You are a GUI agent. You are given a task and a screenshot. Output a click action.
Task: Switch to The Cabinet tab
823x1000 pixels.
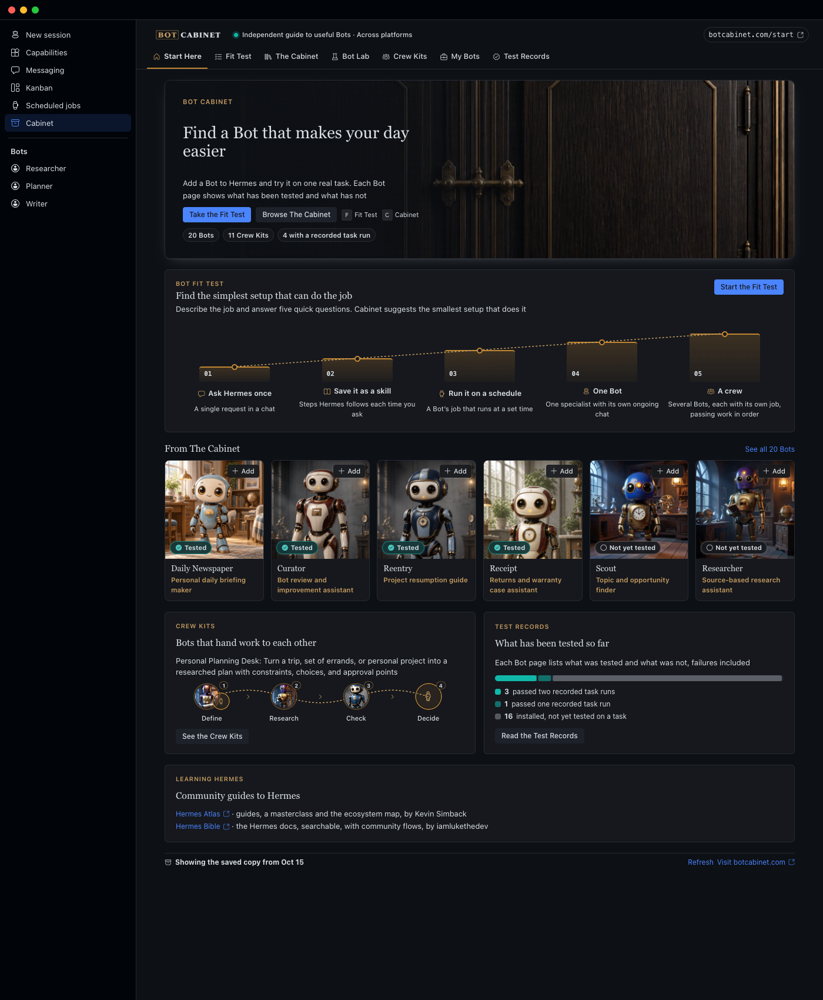click(x=291, y=56)
